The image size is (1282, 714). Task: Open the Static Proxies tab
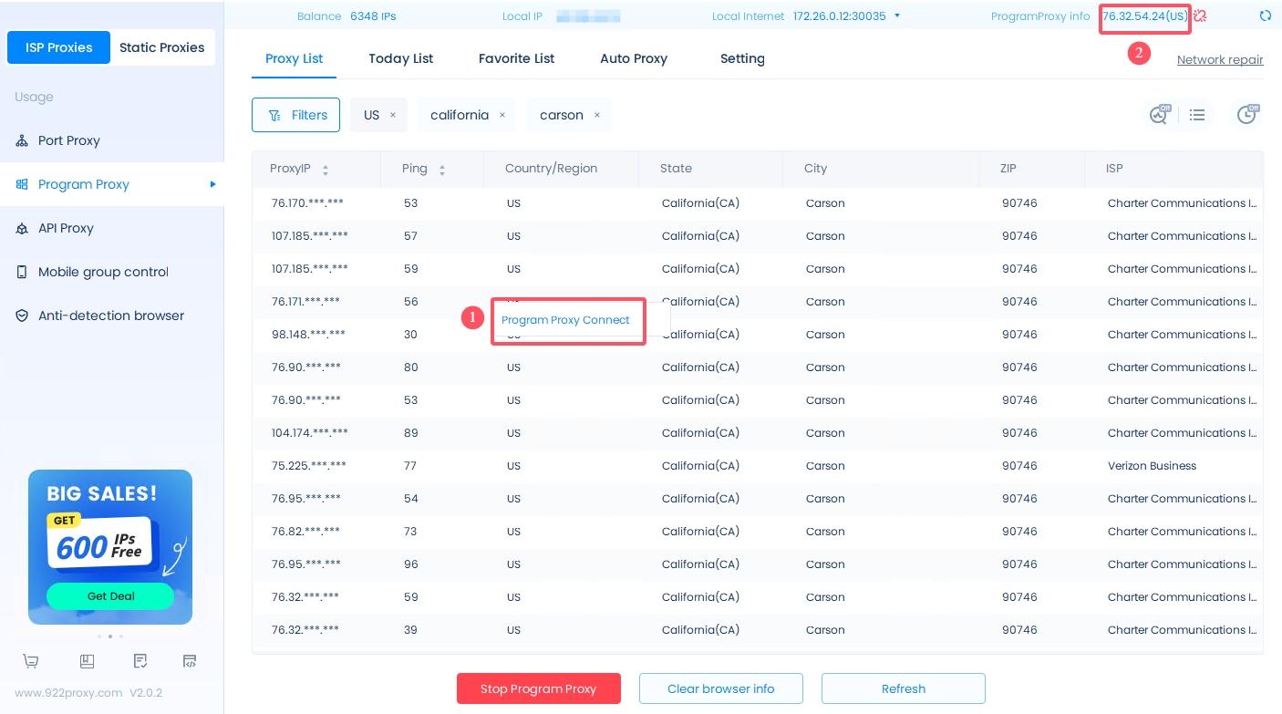tap(161, 47)
